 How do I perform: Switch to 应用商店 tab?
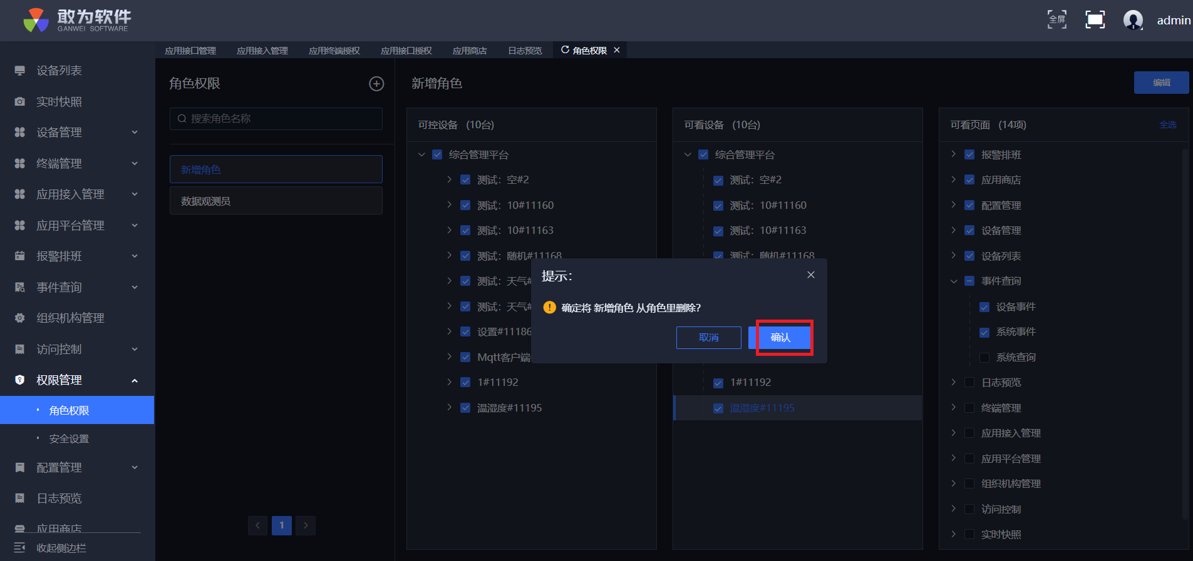470,51
